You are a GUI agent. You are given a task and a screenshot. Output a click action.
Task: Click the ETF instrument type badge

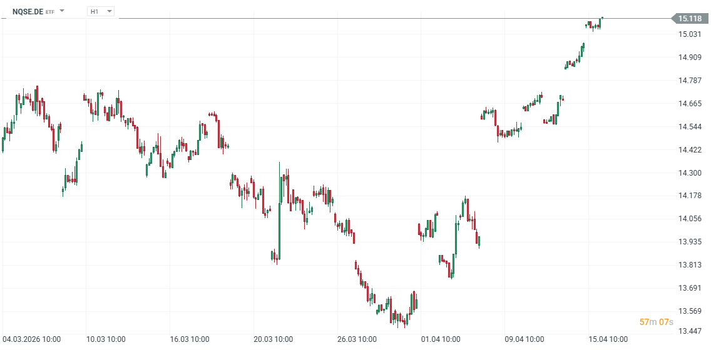50,12
